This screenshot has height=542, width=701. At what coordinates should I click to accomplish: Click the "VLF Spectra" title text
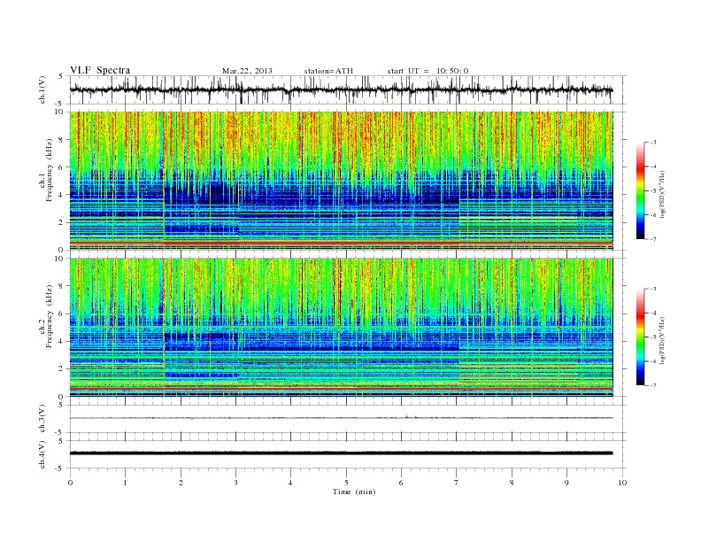pos(100,70)
